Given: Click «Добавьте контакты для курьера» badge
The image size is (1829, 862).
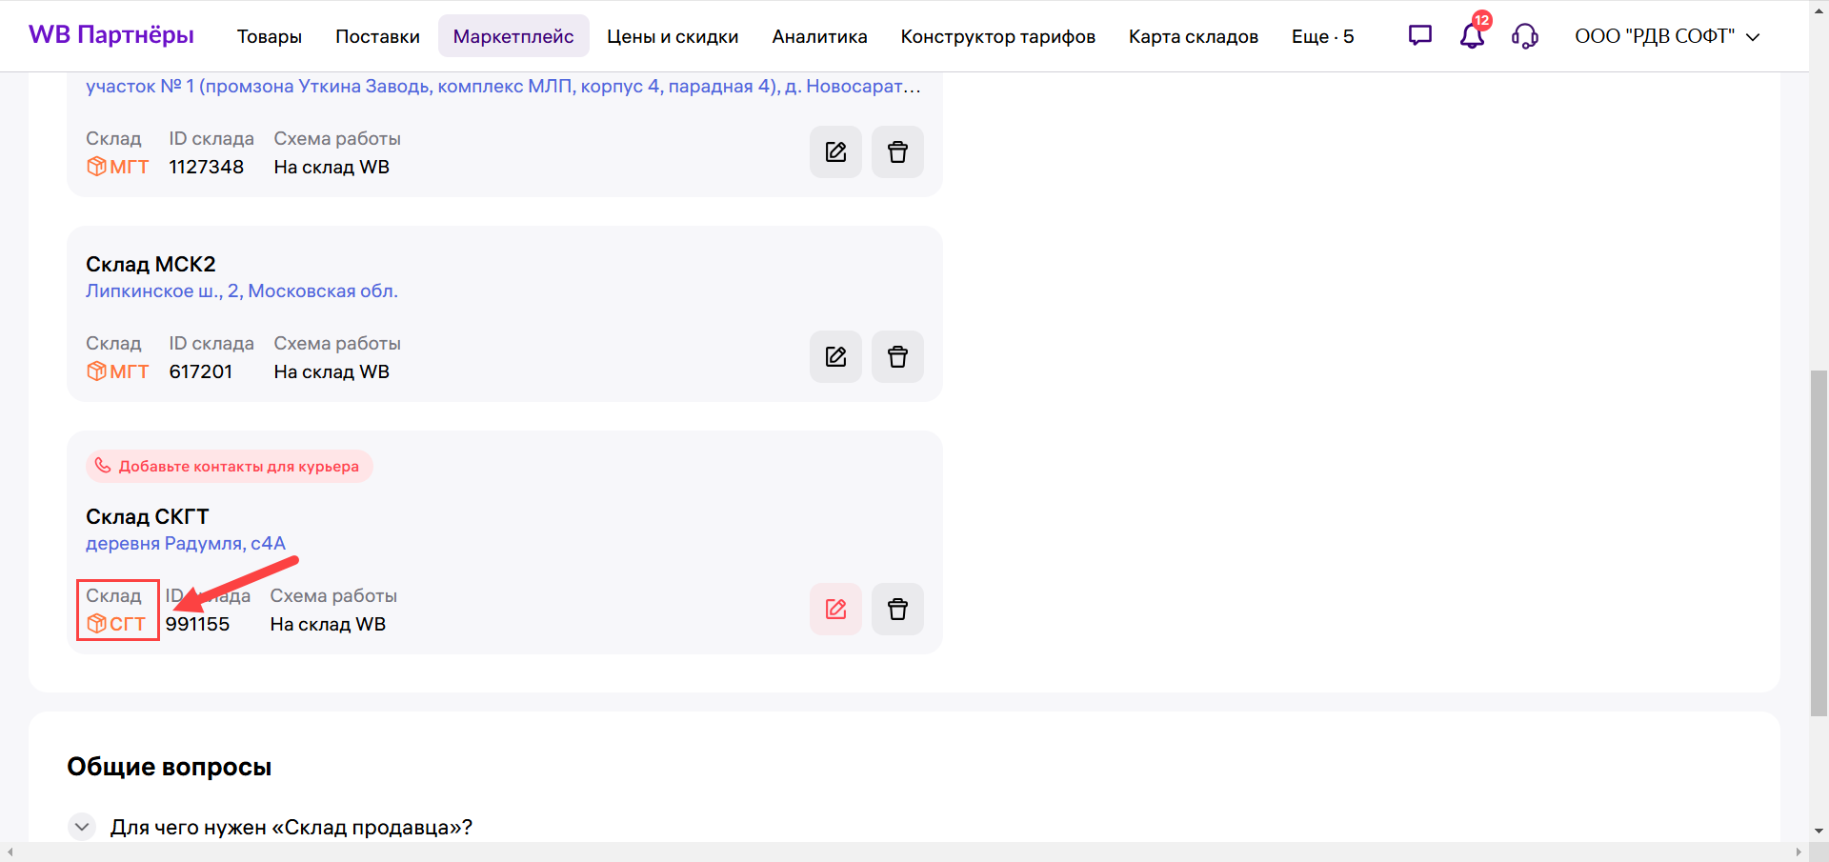Looking at the screenshot, I should pyautogui.click(x=229, y=466).
